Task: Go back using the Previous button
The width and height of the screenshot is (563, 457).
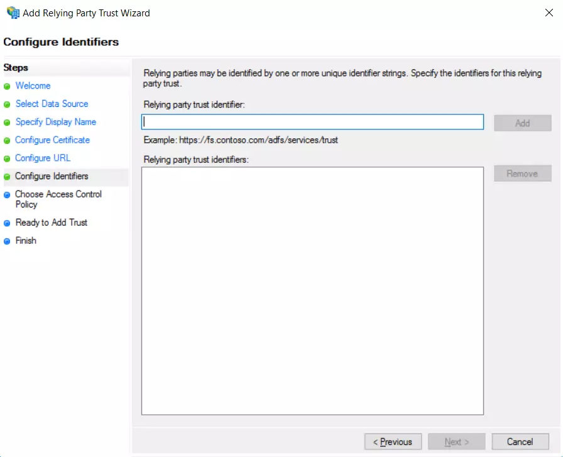Action: tap(393, 441)
